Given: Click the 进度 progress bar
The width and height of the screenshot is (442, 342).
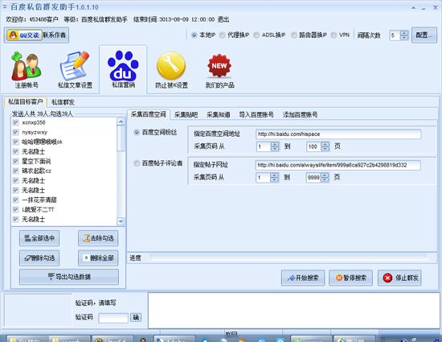Looking at the screenshot, I should pyautogui.click(x=289, y=258).
